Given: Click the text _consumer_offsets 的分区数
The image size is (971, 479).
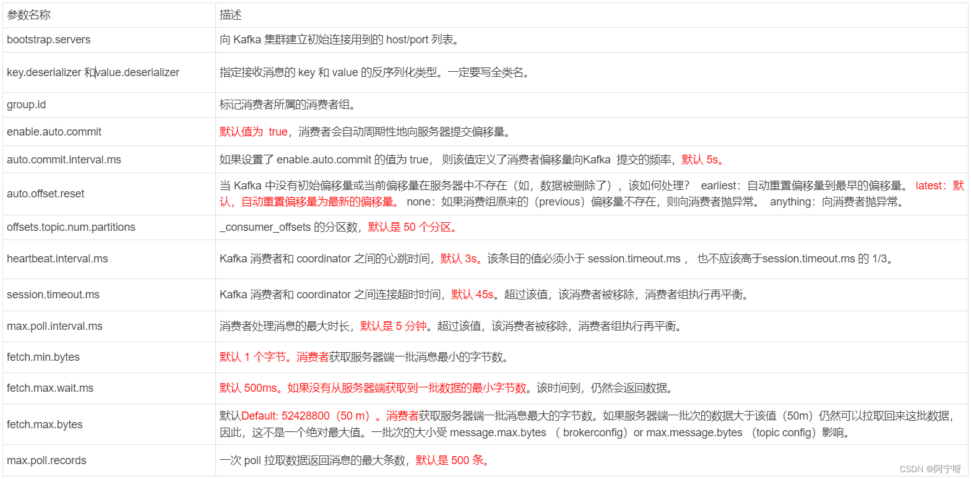Looking at the screenshot, I should (288, 227).
